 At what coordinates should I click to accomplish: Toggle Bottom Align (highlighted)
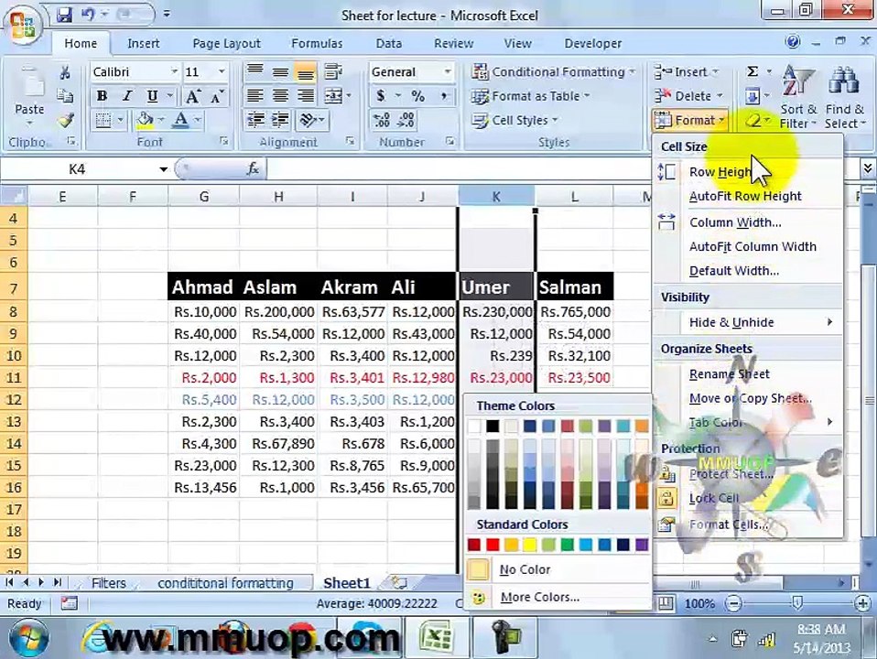tap(306, 71)
